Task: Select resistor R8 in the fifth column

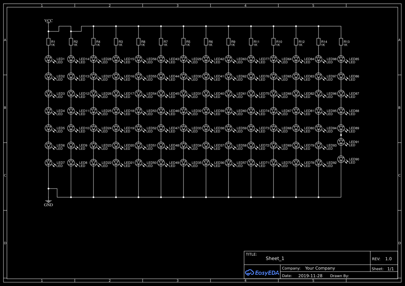Action: (138, 42)
